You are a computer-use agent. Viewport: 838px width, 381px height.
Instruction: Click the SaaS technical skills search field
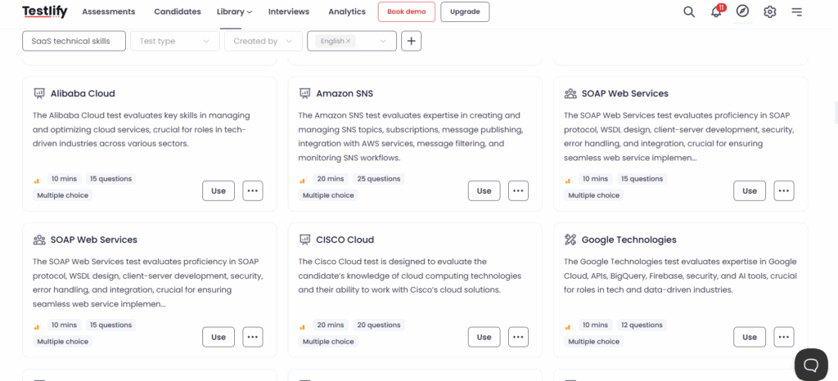(x=74, y=41)
